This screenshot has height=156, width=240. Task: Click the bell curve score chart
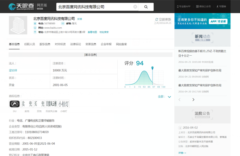click(x=144, y=78)
